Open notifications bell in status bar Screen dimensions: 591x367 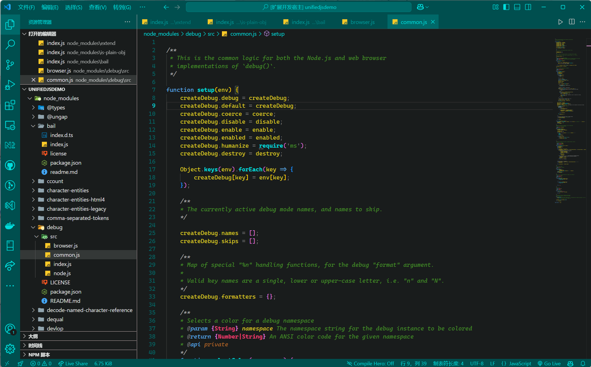pyautogui.click(x=583, y=363)
